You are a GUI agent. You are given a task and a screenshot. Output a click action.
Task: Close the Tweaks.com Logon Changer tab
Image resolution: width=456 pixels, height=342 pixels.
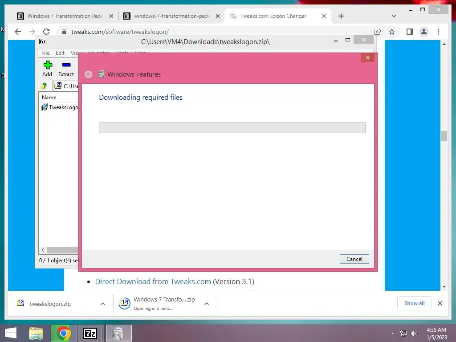324,16
